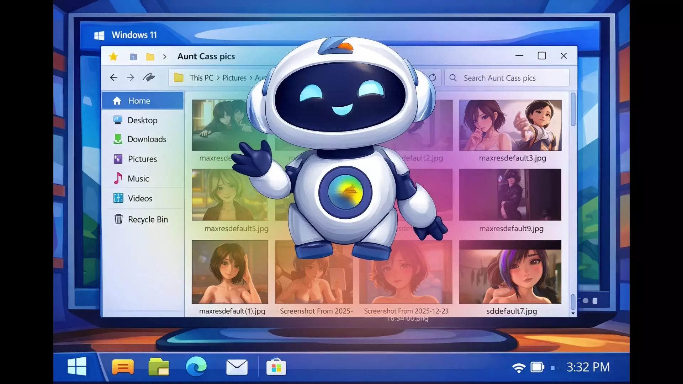
Task: Click the gold star favorites icon
Action: [113, 57]
